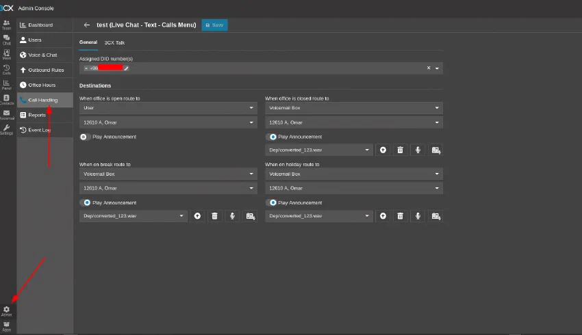Open the Voicemail envelope icon in left rail
Image resolution: width=582 pixels, height=335 pixels.
pyautogui.click(x=6, y=115)
